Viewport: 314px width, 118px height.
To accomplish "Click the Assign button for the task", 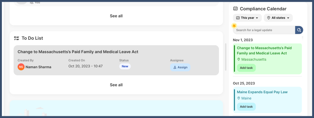I will [x=180, y=67].
